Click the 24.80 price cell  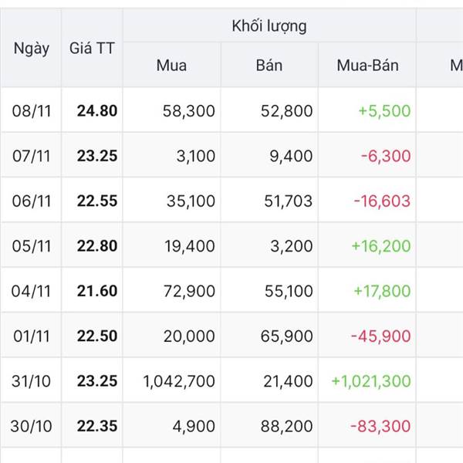[97, 111]
